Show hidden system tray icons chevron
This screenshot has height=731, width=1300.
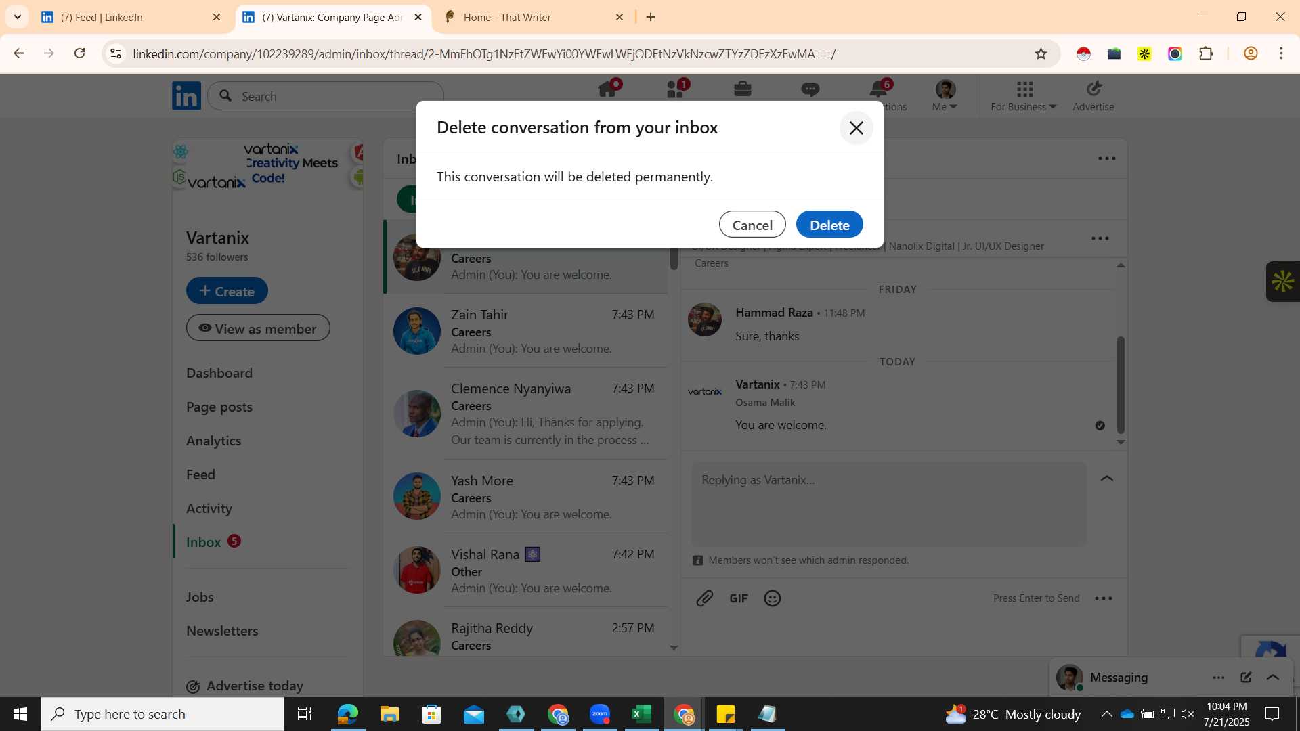coord(1106,714)
